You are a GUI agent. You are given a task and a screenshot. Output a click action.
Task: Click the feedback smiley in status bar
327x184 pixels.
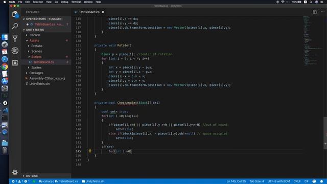[314, 181]
